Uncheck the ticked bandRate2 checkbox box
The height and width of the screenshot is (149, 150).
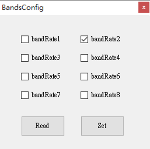(84, 39)
